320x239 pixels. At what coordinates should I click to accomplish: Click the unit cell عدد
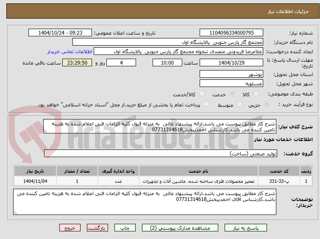click(118, 181)
